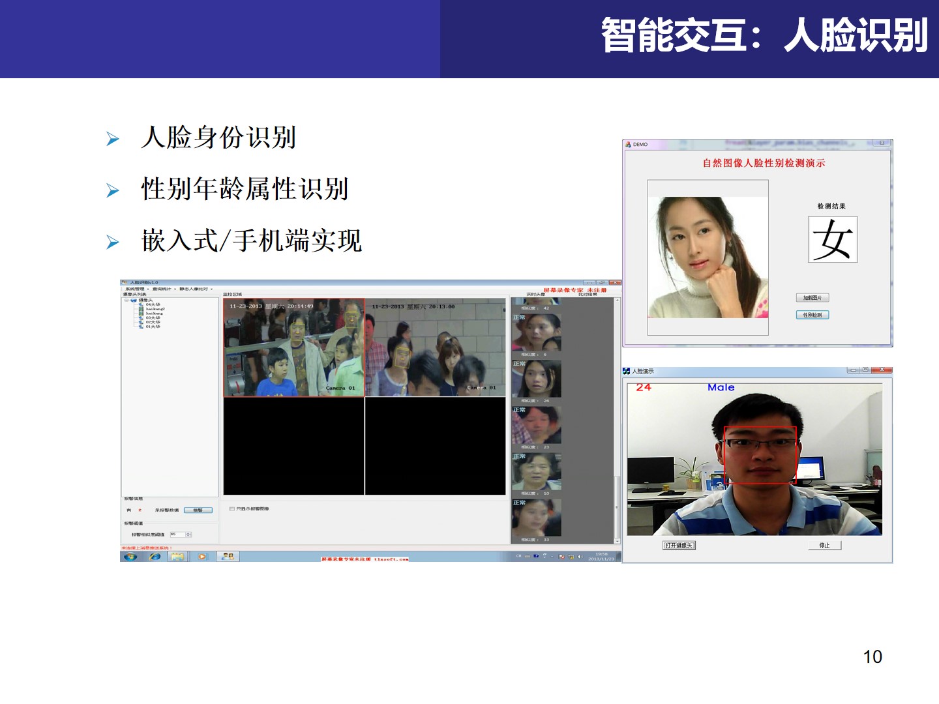Image resolution: width=939 pixels, height=704 pixels.
Task: Click the threshold spinner arrows
Action: (x=189, y=535)
